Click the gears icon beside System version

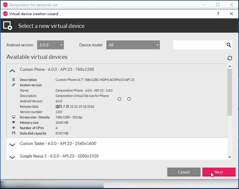(x=14, y=85)
